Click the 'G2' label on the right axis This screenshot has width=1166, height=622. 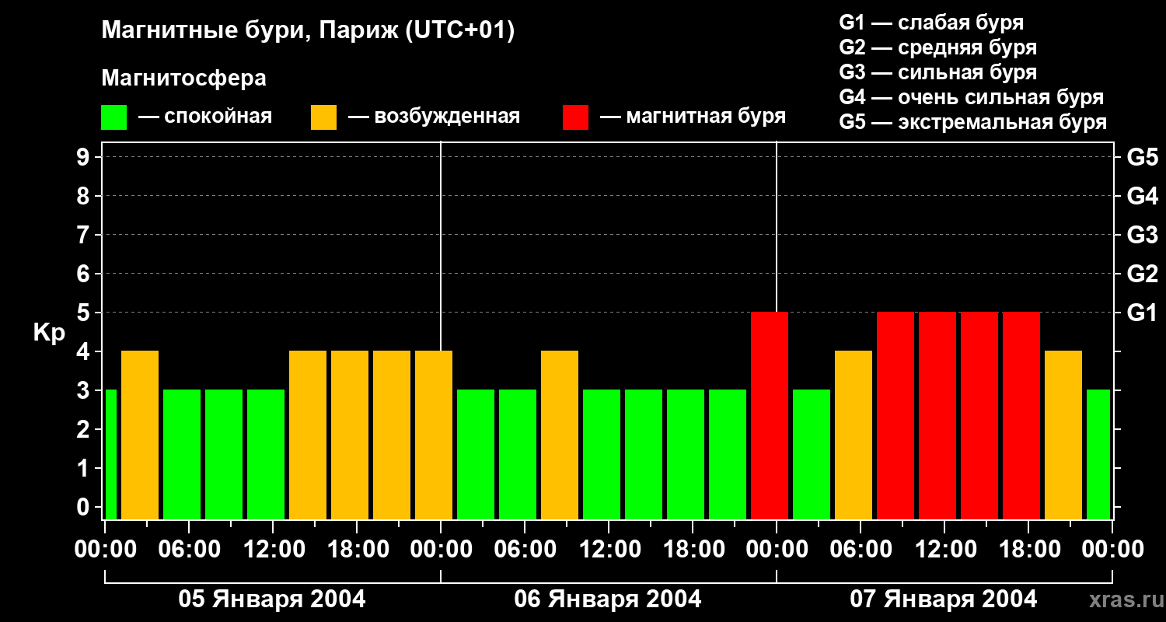pos(1142,274)
